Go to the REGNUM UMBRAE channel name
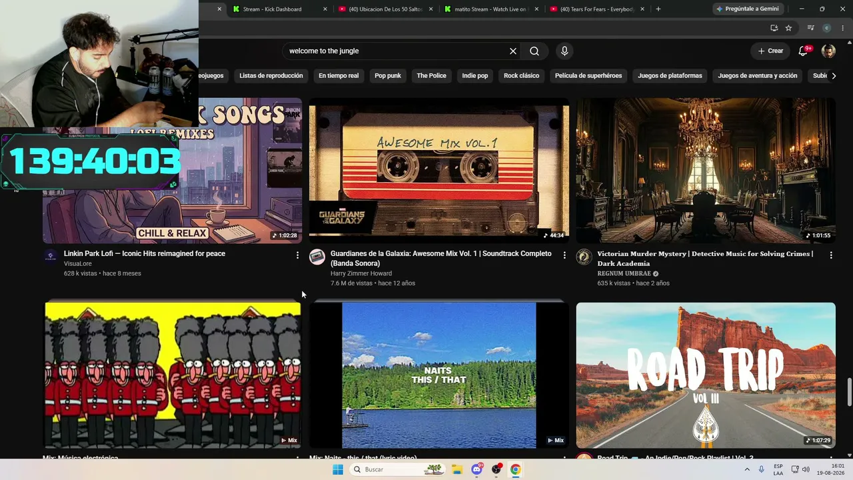 coord(624,273)
